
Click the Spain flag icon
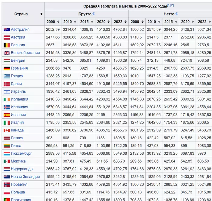pos(7,115)
